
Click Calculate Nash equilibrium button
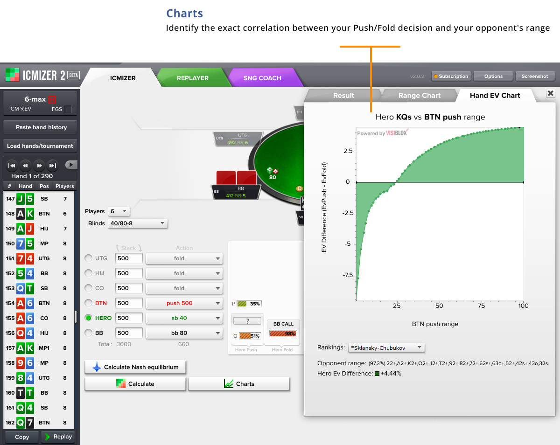pyautogui.click(x=135, y=367)
